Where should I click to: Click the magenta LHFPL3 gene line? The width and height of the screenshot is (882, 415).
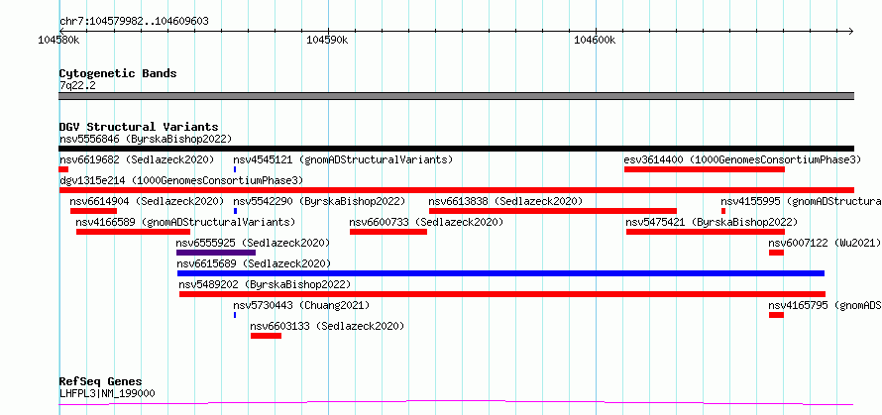click(456, 402)
